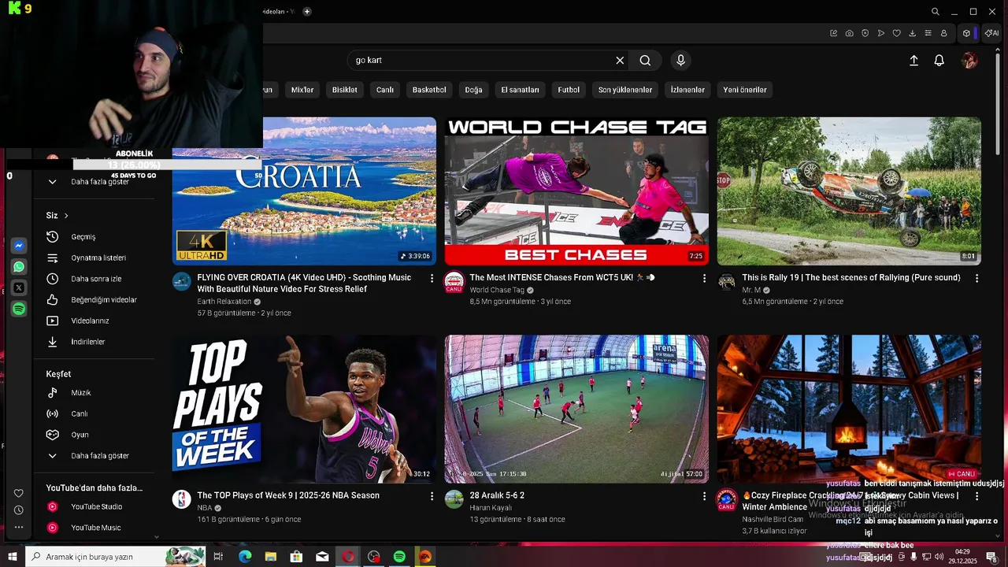Open the Opera sidebar three-dots menu
This screenshot has width=1008, height=567.
(x=19, y=527)
